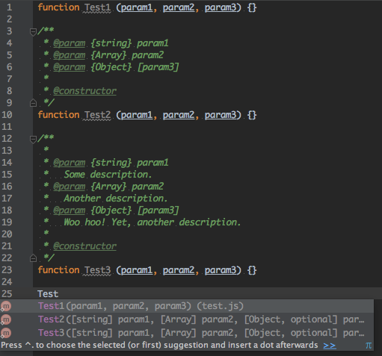Click the fold end marker on line 22
This screenshot has height=356, width=382.
pyautogui.click(x=33, y=258)
